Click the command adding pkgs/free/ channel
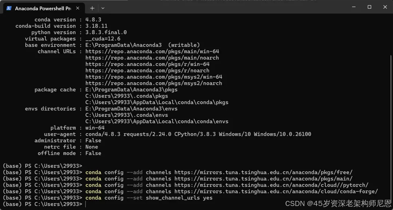The height and width of the screenshot is (210, 393). [219, 173]
